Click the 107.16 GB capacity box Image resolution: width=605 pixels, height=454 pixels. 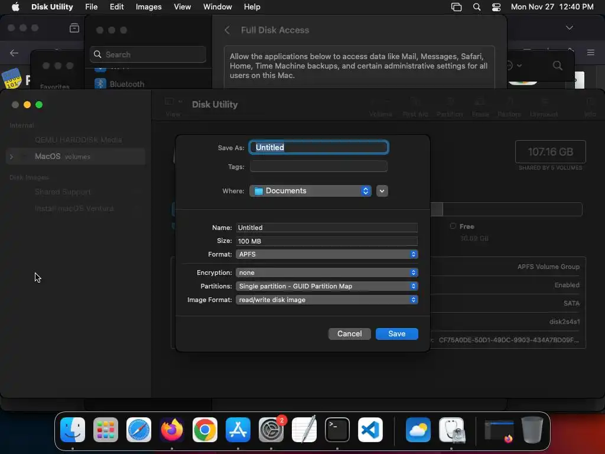click(550, 152)
